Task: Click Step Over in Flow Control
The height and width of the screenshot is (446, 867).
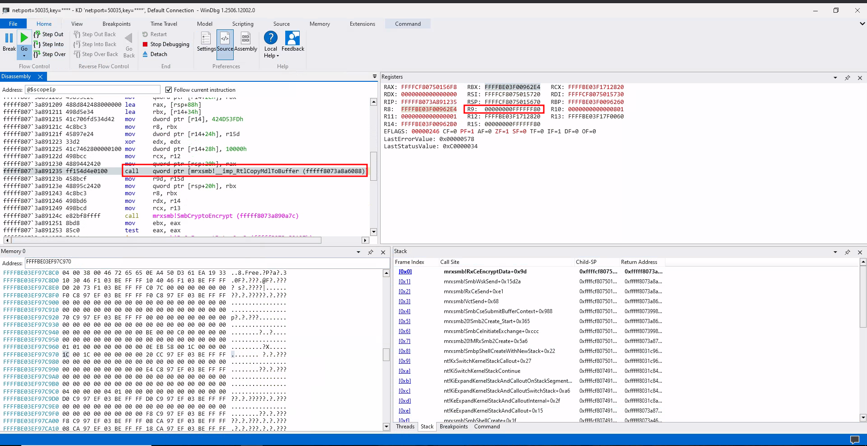Action: tap(53, 54)
